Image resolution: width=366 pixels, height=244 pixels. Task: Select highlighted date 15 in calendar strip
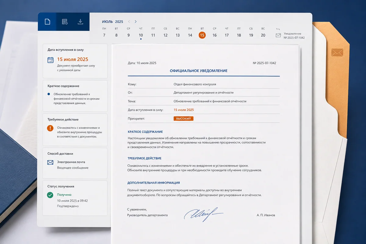202,35
